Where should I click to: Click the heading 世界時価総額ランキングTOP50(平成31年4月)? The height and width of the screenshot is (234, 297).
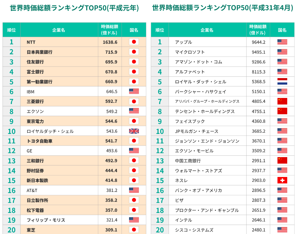[223, 8]
